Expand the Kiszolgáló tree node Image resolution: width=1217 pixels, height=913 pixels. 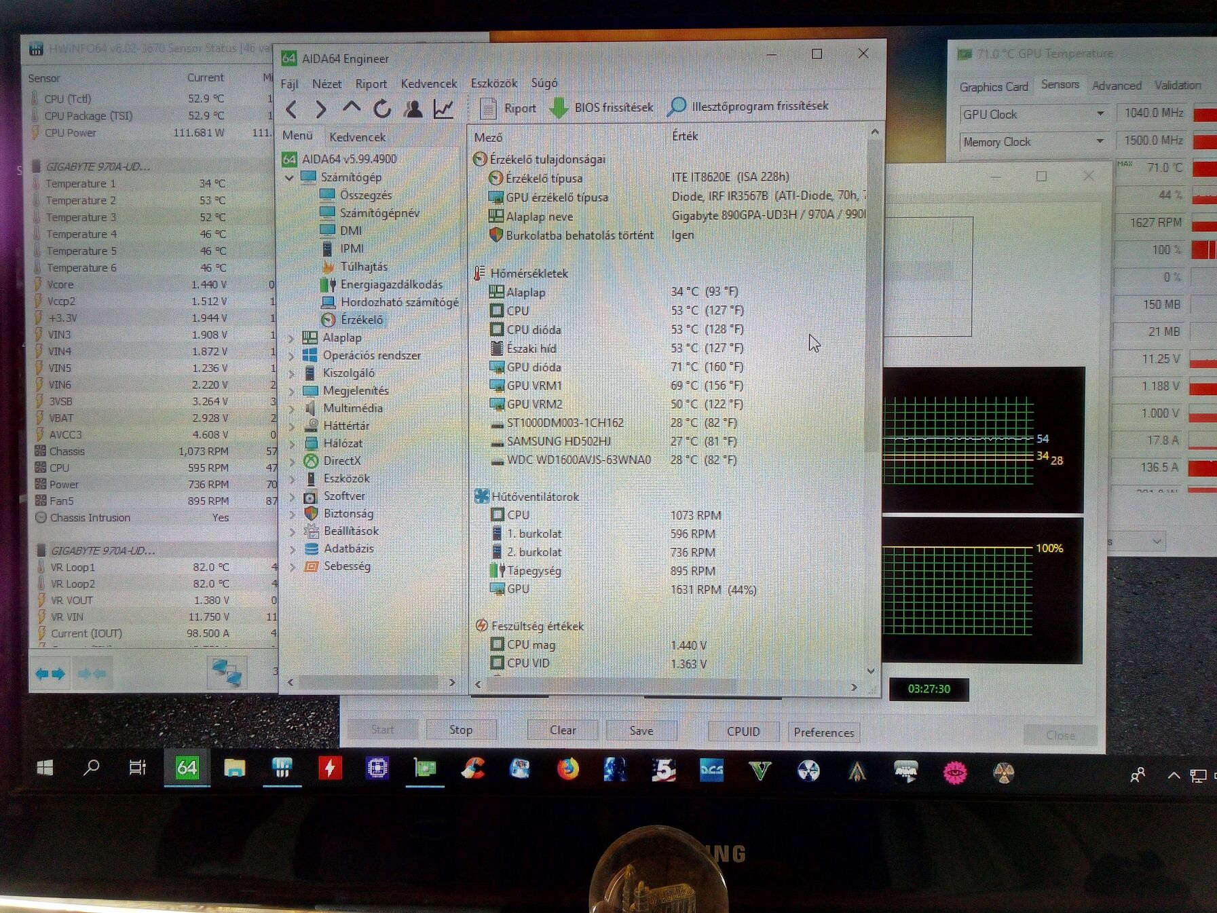[x=292, y=373]
